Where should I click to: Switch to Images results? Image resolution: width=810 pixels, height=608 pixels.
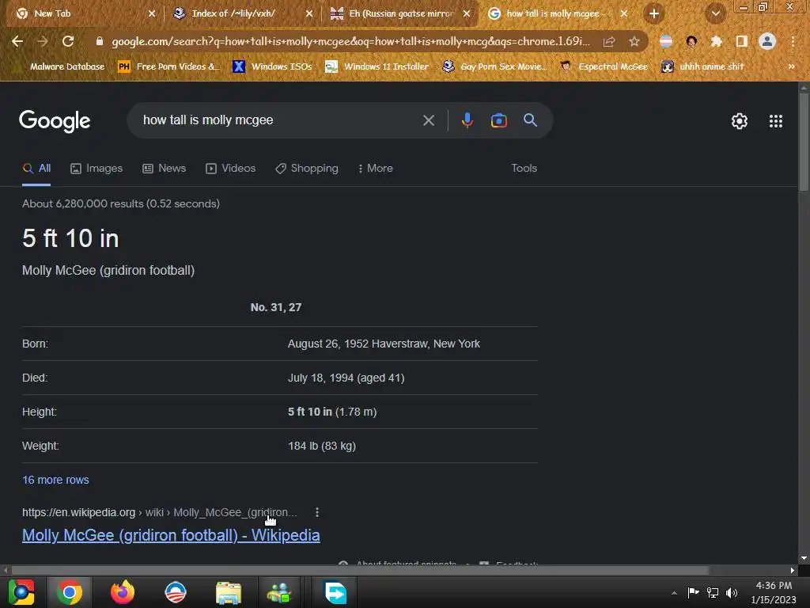[97, 169]
